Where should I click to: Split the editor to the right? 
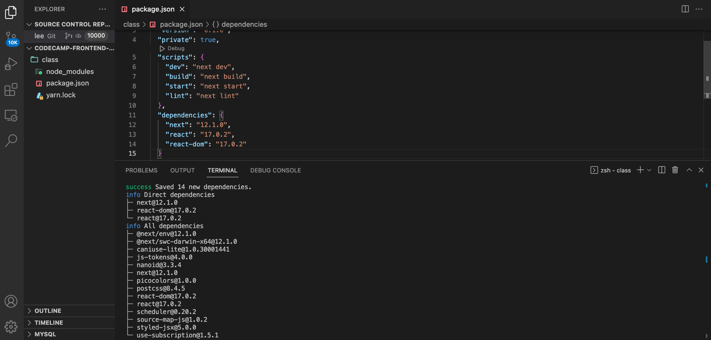[x=685, y=9]
